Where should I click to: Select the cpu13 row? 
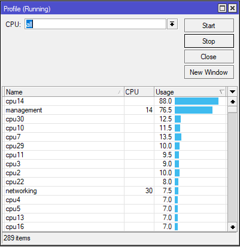tap(115, 218)
